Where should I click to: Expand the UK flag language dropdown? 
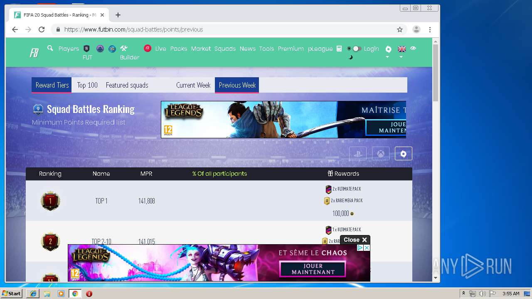pos(401,51)
